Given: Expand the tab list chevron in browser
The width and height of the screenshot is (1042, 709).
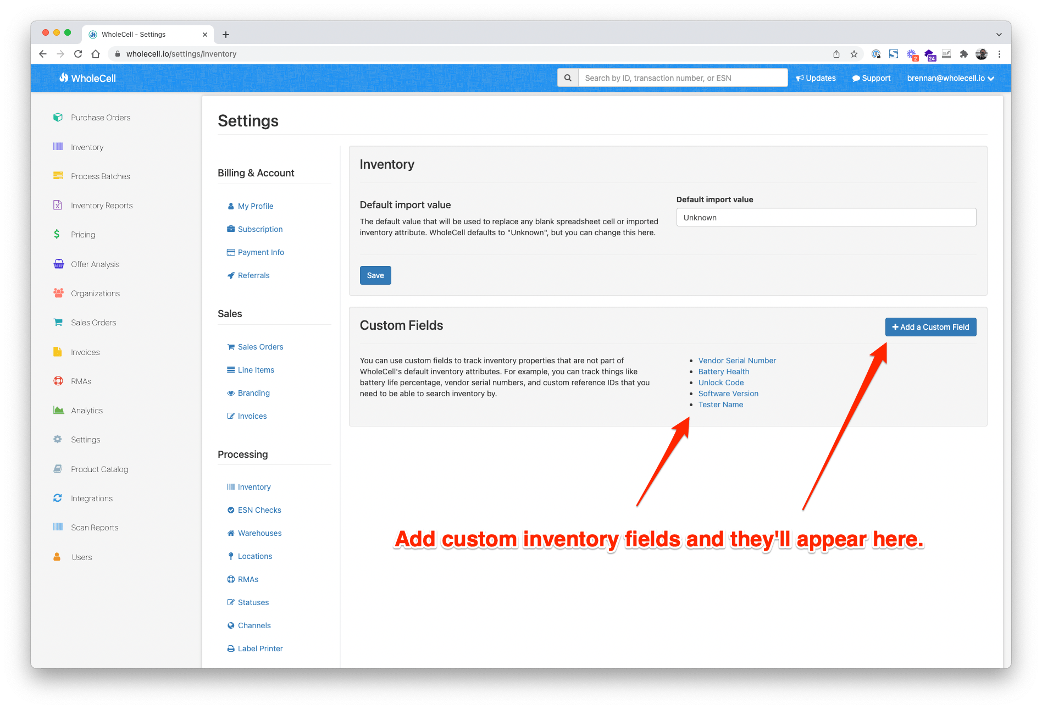Looking at the screenshot, I should pos(999,34).
